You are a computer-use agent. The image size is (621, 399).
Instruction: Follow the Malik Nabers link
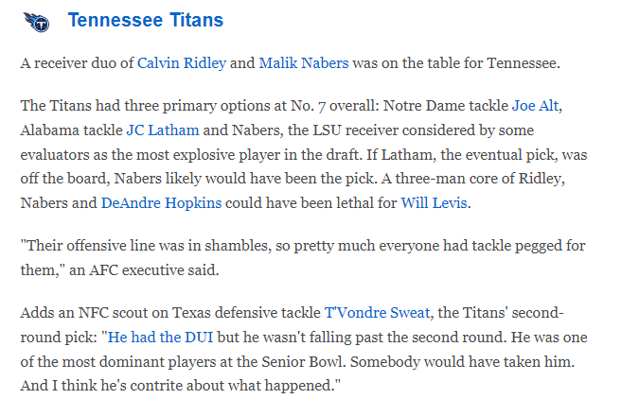[x=304, y=63]
